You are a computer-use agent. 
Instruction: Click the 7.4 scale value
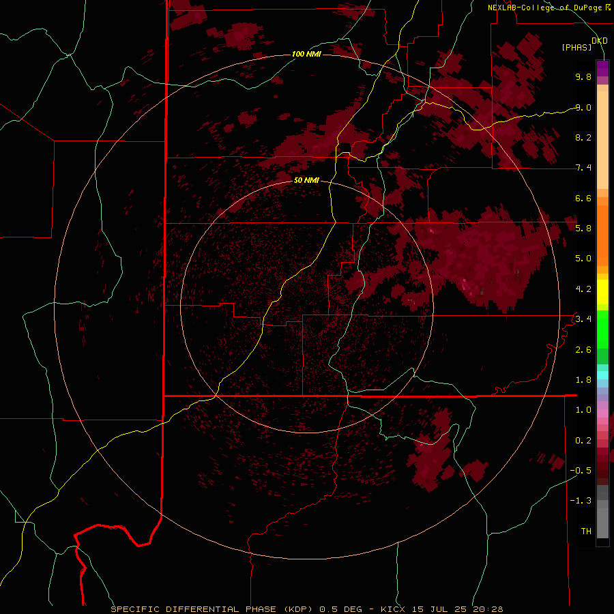583,168
